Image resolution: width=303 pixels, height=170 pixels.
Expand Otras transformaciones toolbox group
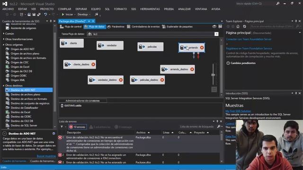pyautogui.click(x=4, y=39)
